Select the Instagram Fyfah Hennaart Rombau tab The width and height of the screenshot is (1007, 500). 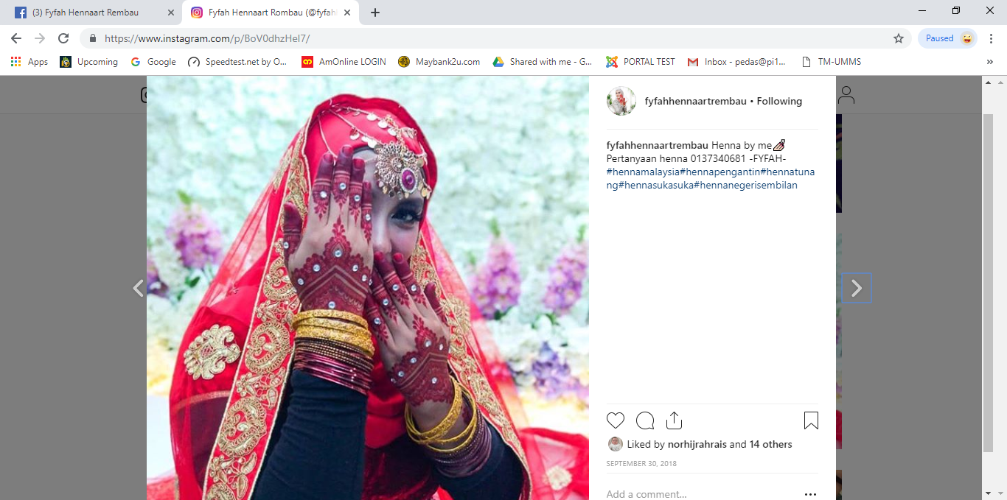point(271,13)
